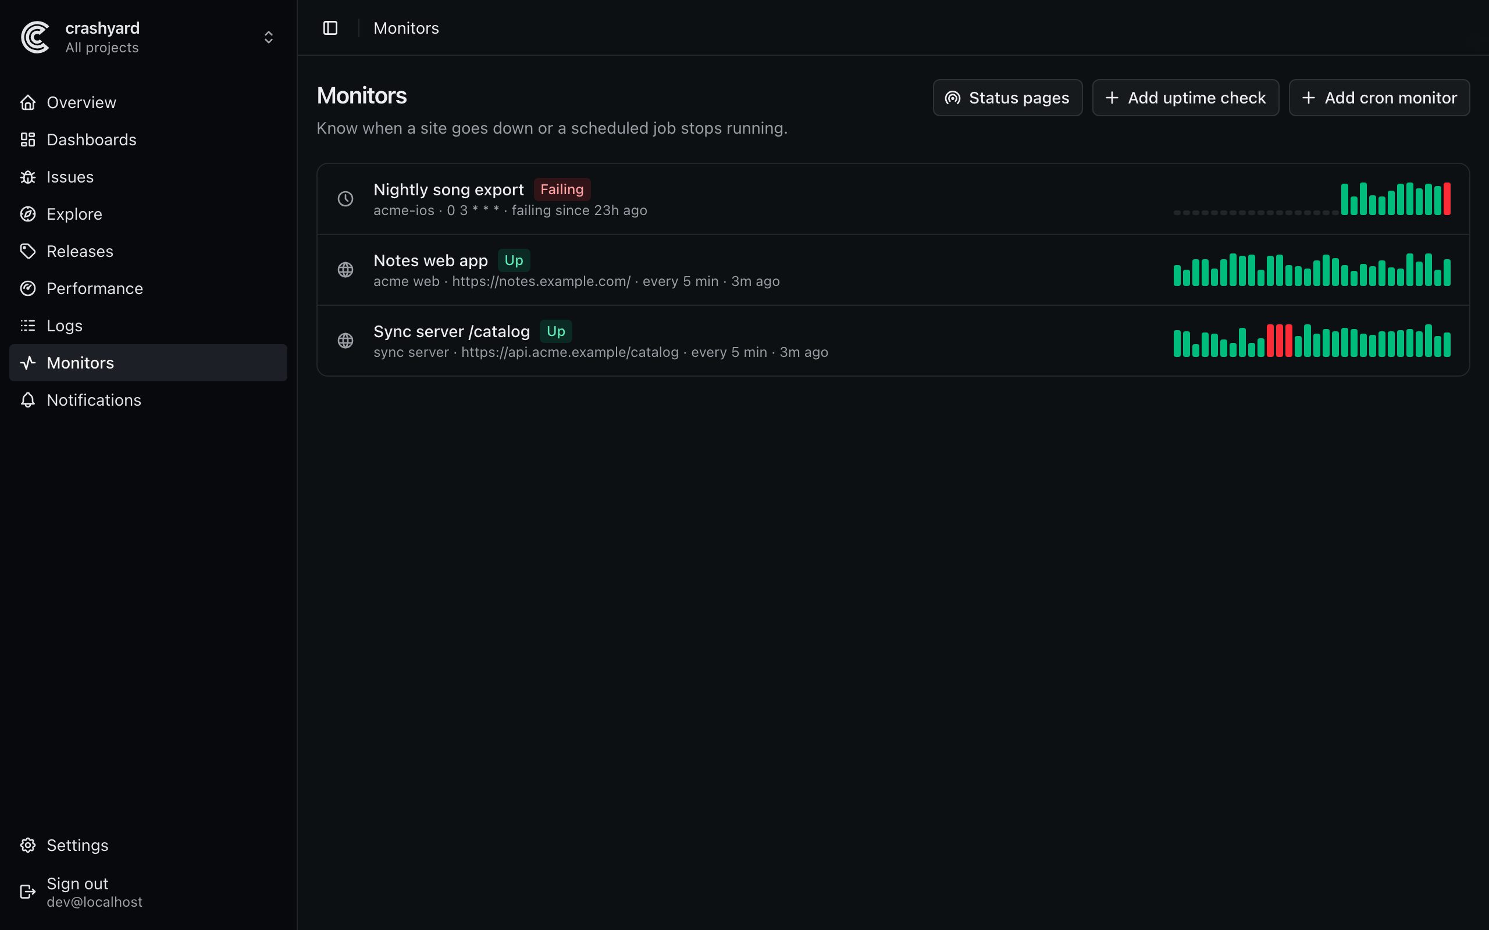Open the Notes web app monitor
The width and height of the screenshot is (1489, 930).
pos(893,270)
